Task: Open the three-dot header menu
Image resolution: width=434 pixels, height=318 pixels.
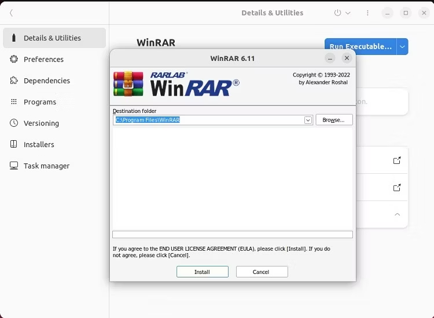Action: [367, 13]
